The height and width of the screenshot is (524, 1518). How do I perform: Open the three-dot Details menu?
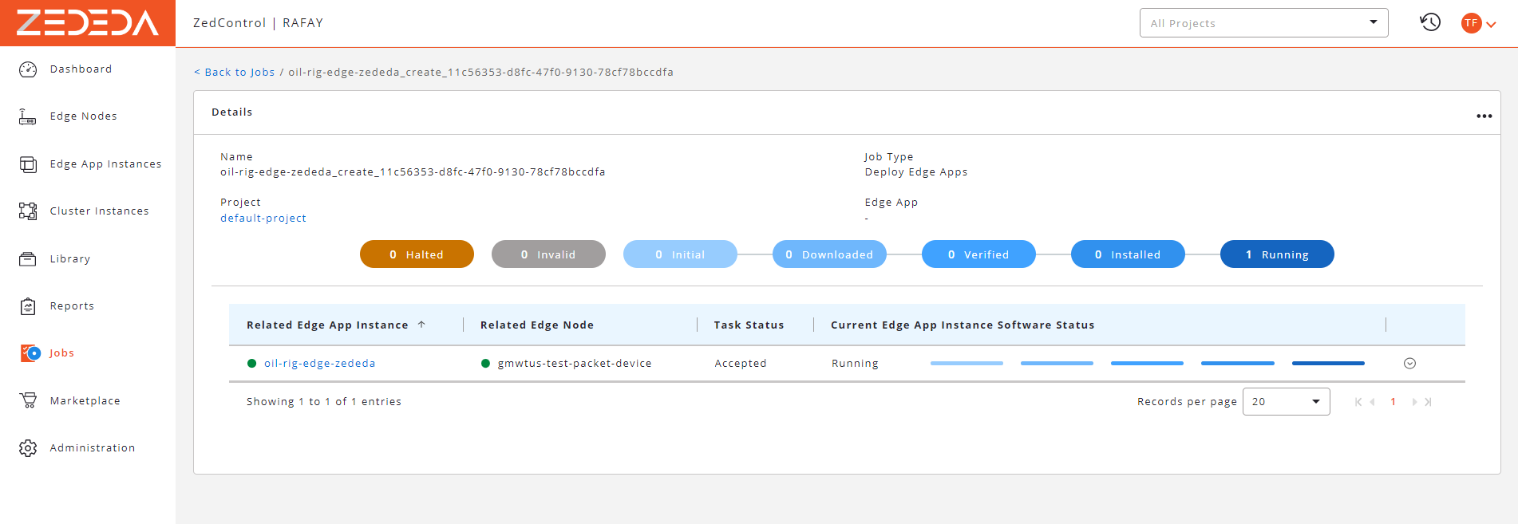pyautogui.click(x=1484, y=116)
